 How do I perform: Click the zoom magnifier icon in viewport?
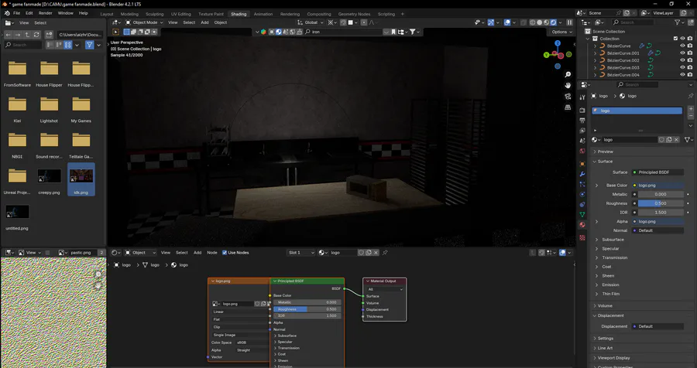click(568, 74)
